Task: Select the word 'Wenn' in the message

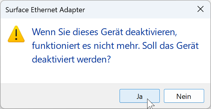Action: point(44,32)
